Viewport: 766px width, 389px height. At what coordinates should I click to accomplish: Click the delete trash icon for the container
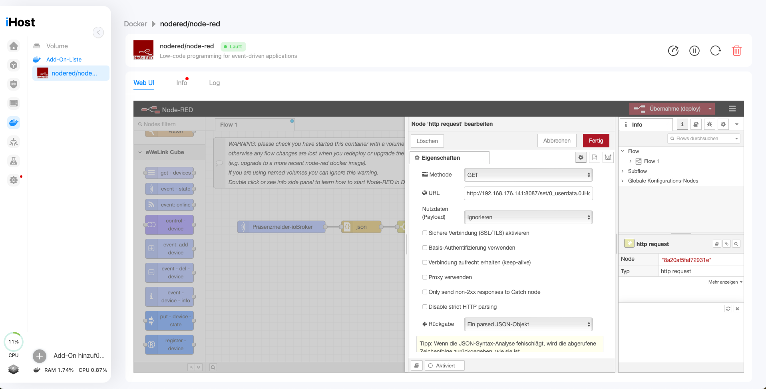click(737, 51)
